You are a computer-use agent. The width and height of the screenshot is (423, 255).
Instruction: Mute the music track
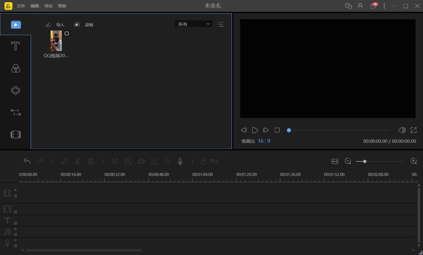(15, 229)
